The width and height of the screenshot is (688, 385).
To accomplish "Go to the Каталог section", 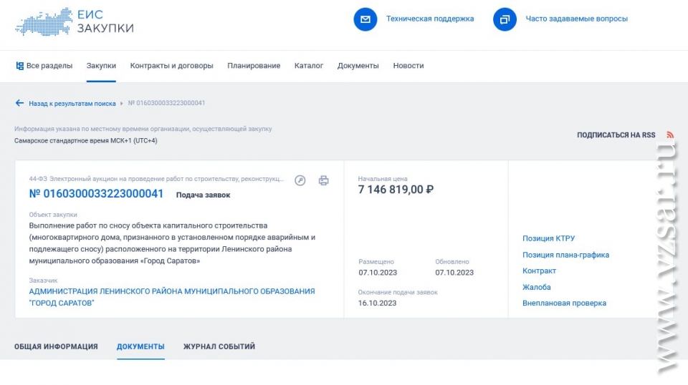I will pyautogui.click(x=309, y=66).
